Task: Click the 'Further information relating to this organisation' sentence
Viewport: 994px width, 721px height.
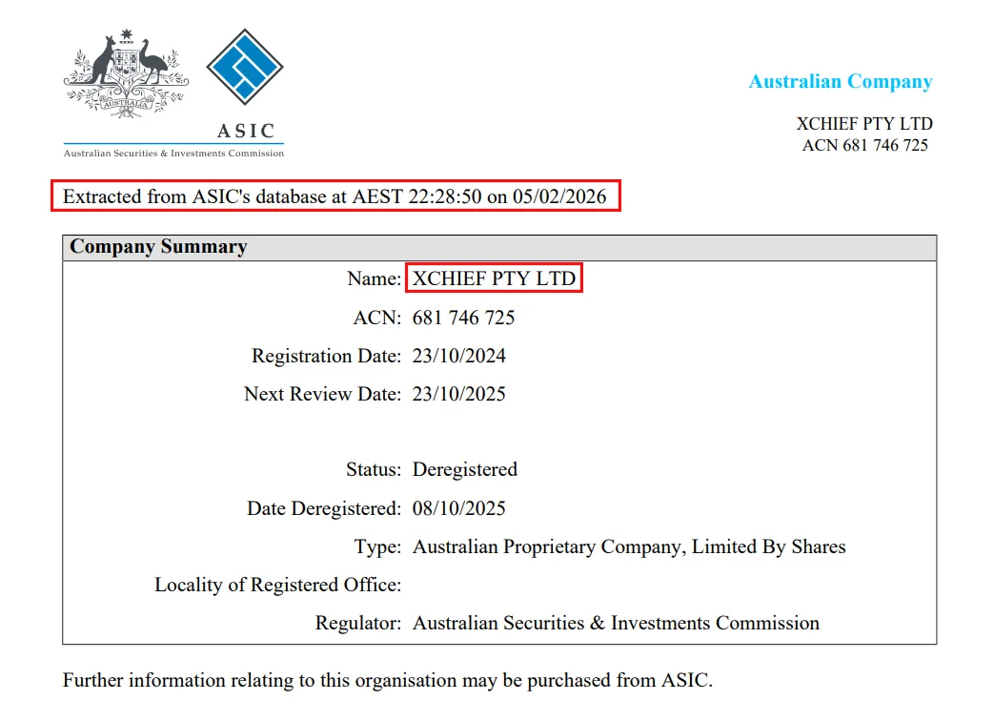Action: pyautogui.click(x=387, y=680)
